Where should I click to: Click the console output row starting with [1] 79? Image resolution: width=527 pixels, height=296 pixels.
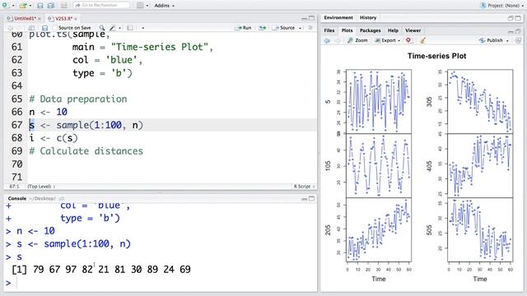coord(101,269)
